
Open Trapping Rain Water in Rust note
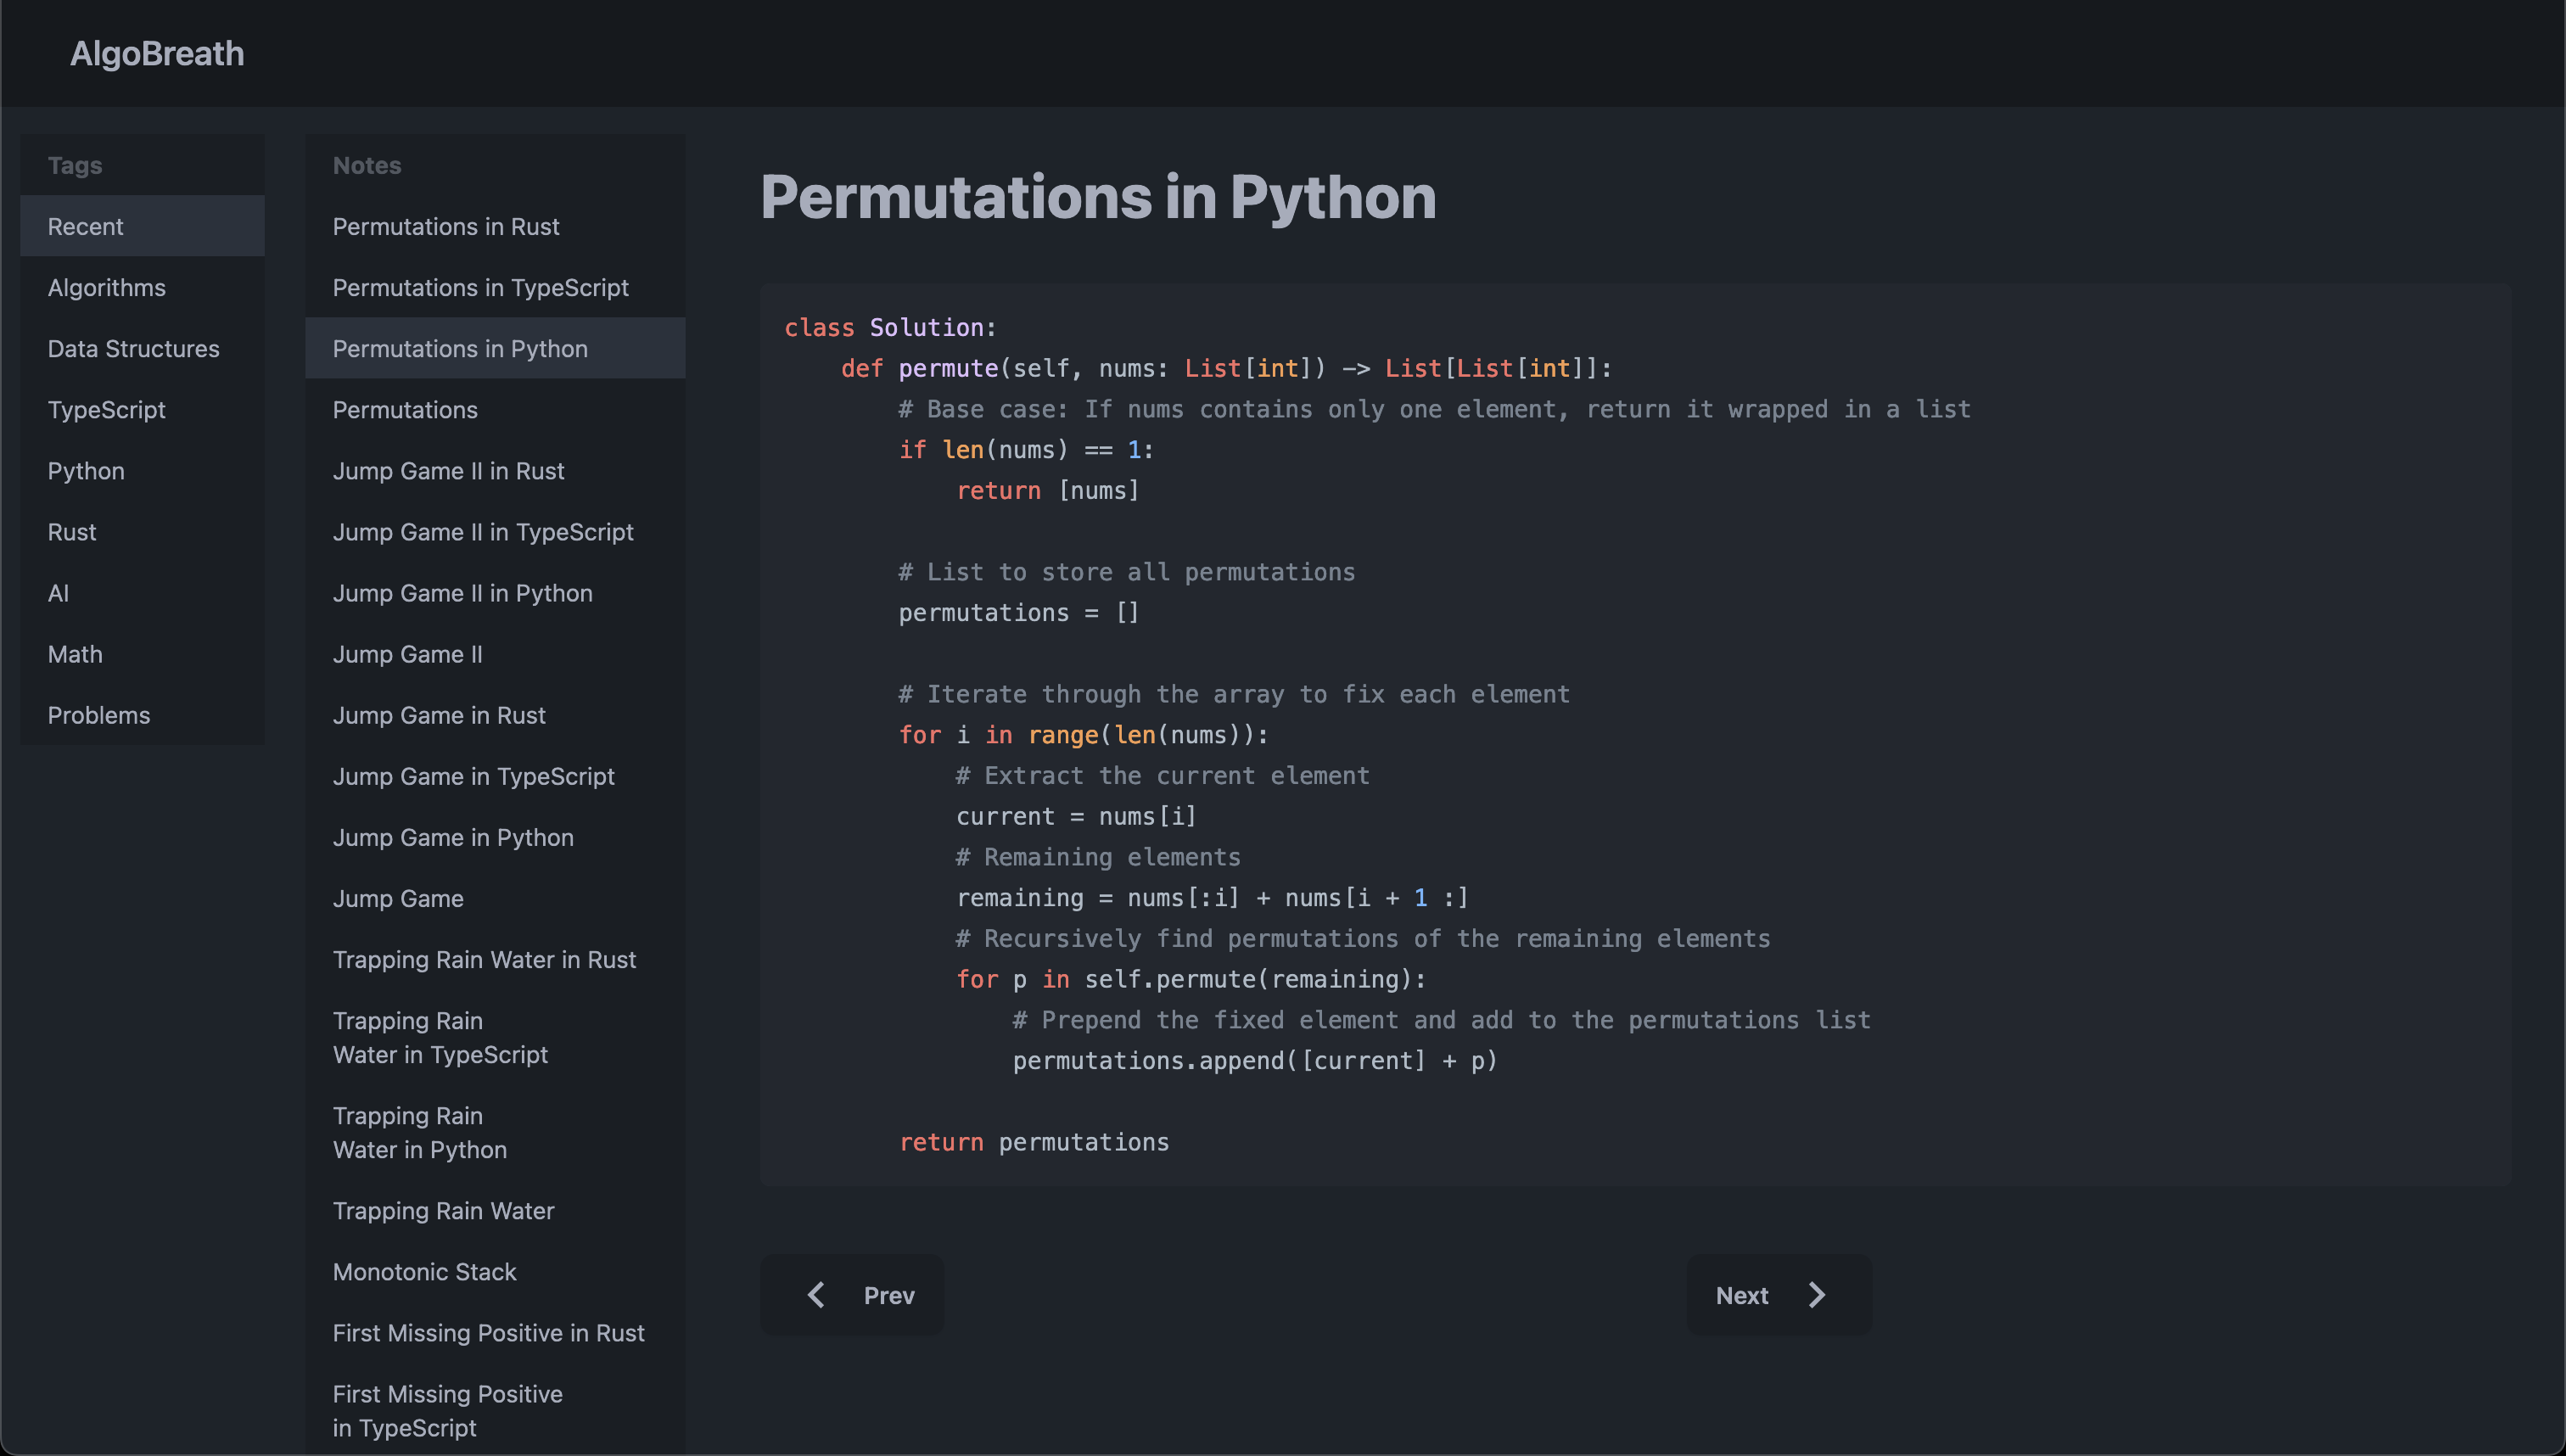484,959
